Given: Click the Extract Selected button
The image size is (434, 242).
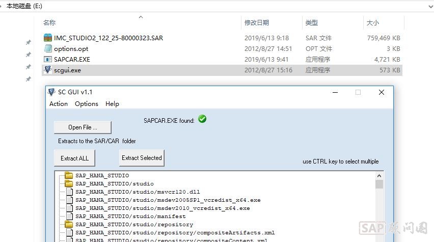Looking at the screenshot, I should (142, 158).
